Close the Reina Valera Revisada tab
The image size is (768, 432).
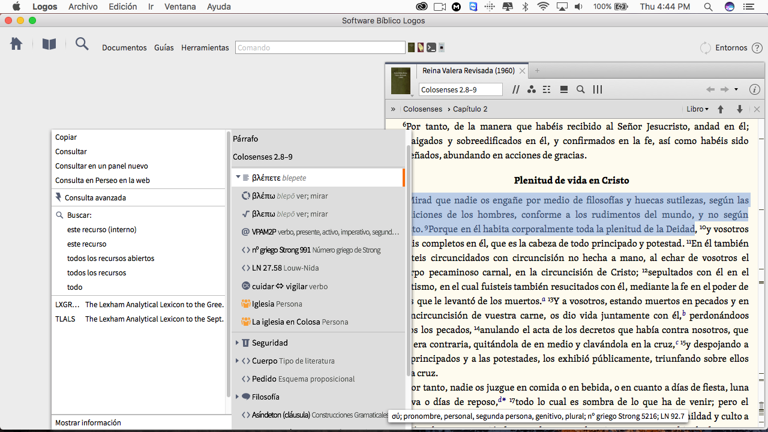(522, 71)
